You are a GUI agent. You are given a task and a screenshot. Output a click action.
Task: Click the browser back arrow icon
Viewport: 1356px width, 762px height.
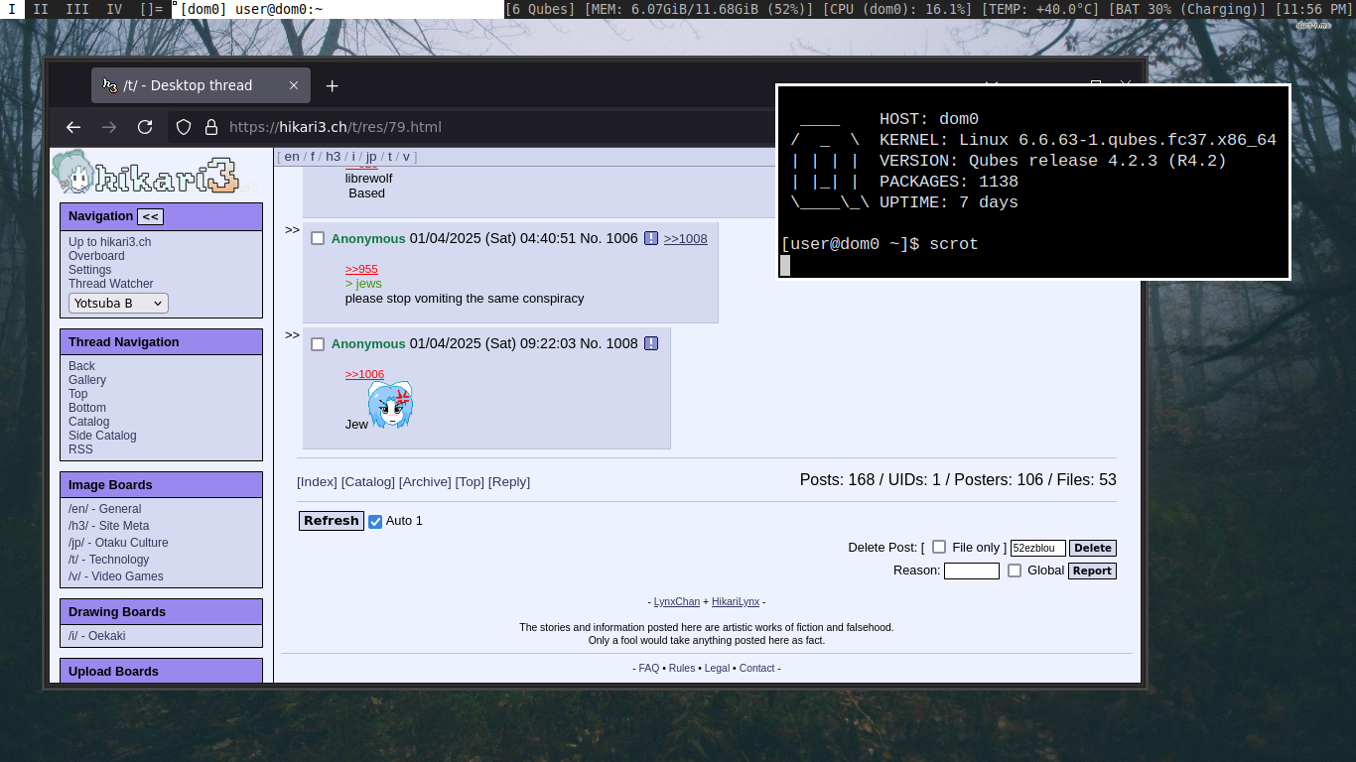pyautogui.click(x=73, y=127)
